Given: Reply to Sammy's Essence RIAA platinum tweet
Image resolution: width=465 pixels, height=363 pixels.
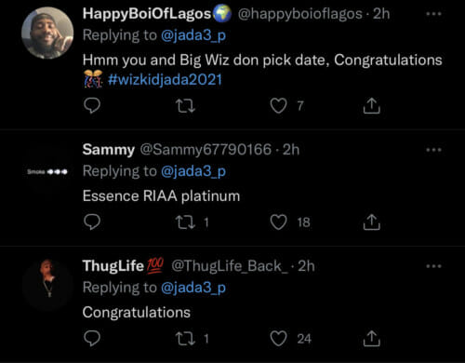Looking at the screenshot, I should 92,222.
